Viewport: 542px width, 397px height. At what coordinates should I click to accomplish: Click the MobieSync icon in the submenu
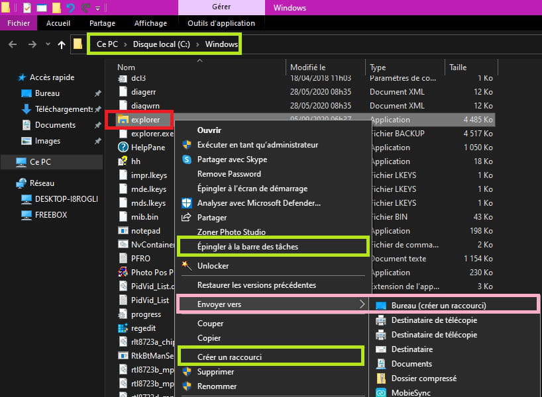(x=381, y=393)
